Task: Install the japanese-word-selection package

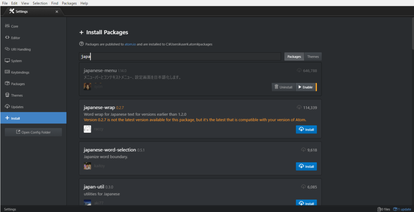Action: (x=306, y=166)
